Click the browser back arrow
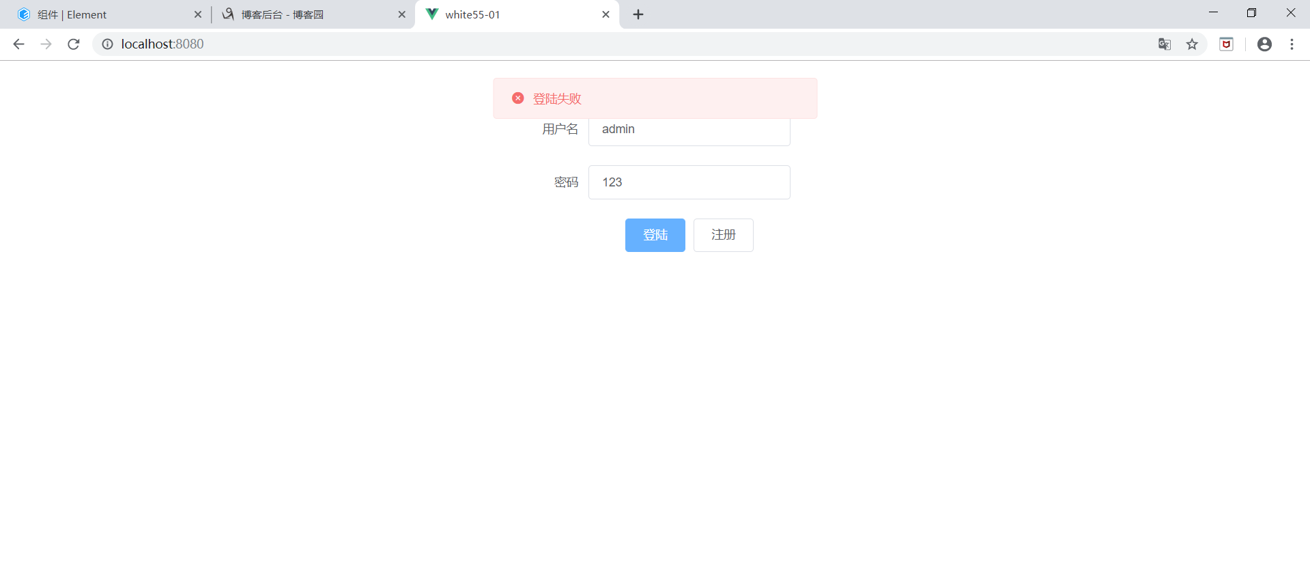Image resolution: width=1310 pixels, height=562 pixels. click(x=18, y=44)
